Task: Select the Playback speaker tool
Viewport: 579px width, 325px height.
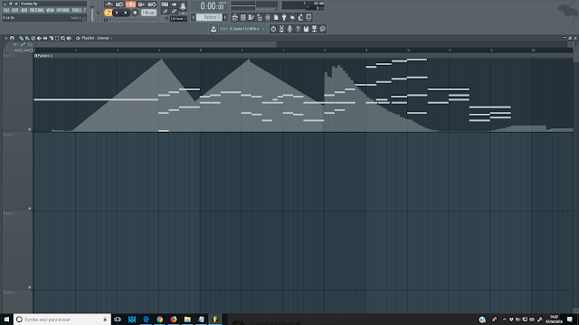Action: (69, 38)
